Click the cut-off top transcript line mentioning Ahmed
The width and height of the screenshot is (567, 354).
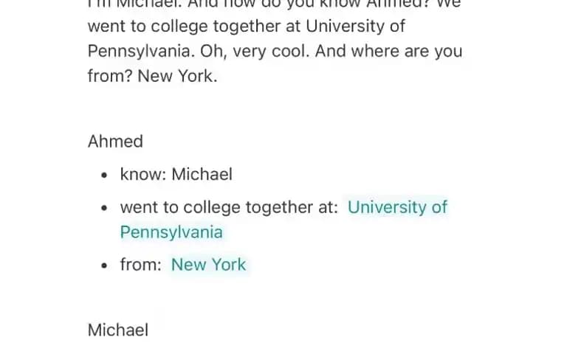[x=274, y=4]
